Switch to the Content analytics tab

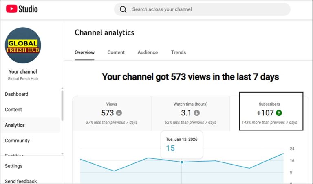coord(116,52)
